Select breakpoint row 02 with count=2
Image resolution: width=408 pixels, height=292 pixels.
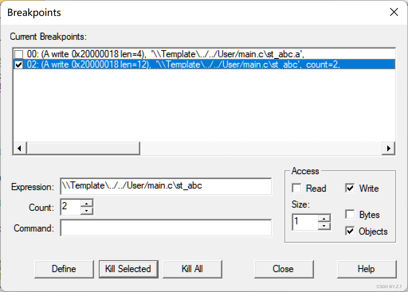tap(204, 64)
